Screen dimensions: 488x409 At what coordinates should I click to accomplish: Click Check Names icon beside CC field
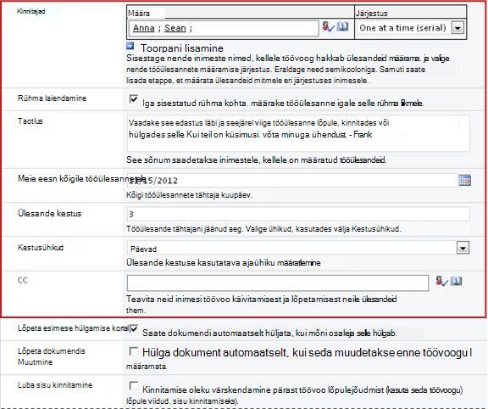[441, 281]
